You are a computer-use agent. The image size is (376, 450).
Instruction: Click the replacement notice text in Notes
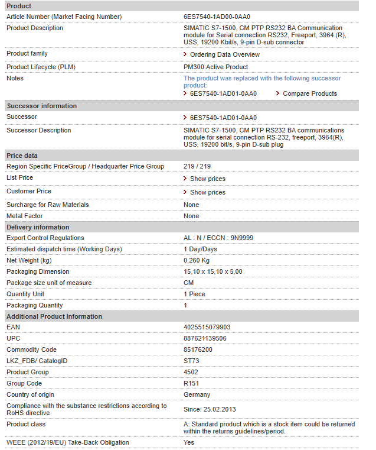(262, 82)
